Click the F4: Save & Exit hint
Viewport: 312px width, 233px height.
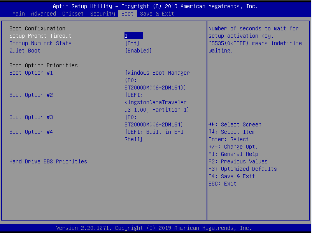231,176
